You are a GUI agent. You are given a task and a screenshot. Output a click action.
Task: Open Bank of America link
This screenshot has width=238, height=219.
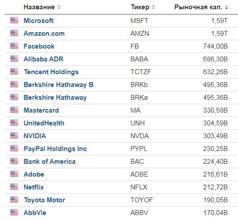tap(49, 162)
